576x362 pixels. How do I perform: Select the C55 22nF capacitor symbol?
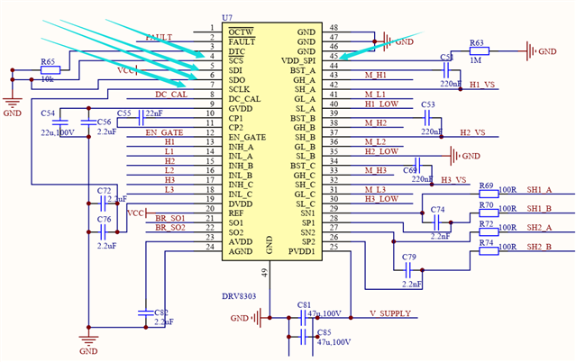(x=141, y=118)
